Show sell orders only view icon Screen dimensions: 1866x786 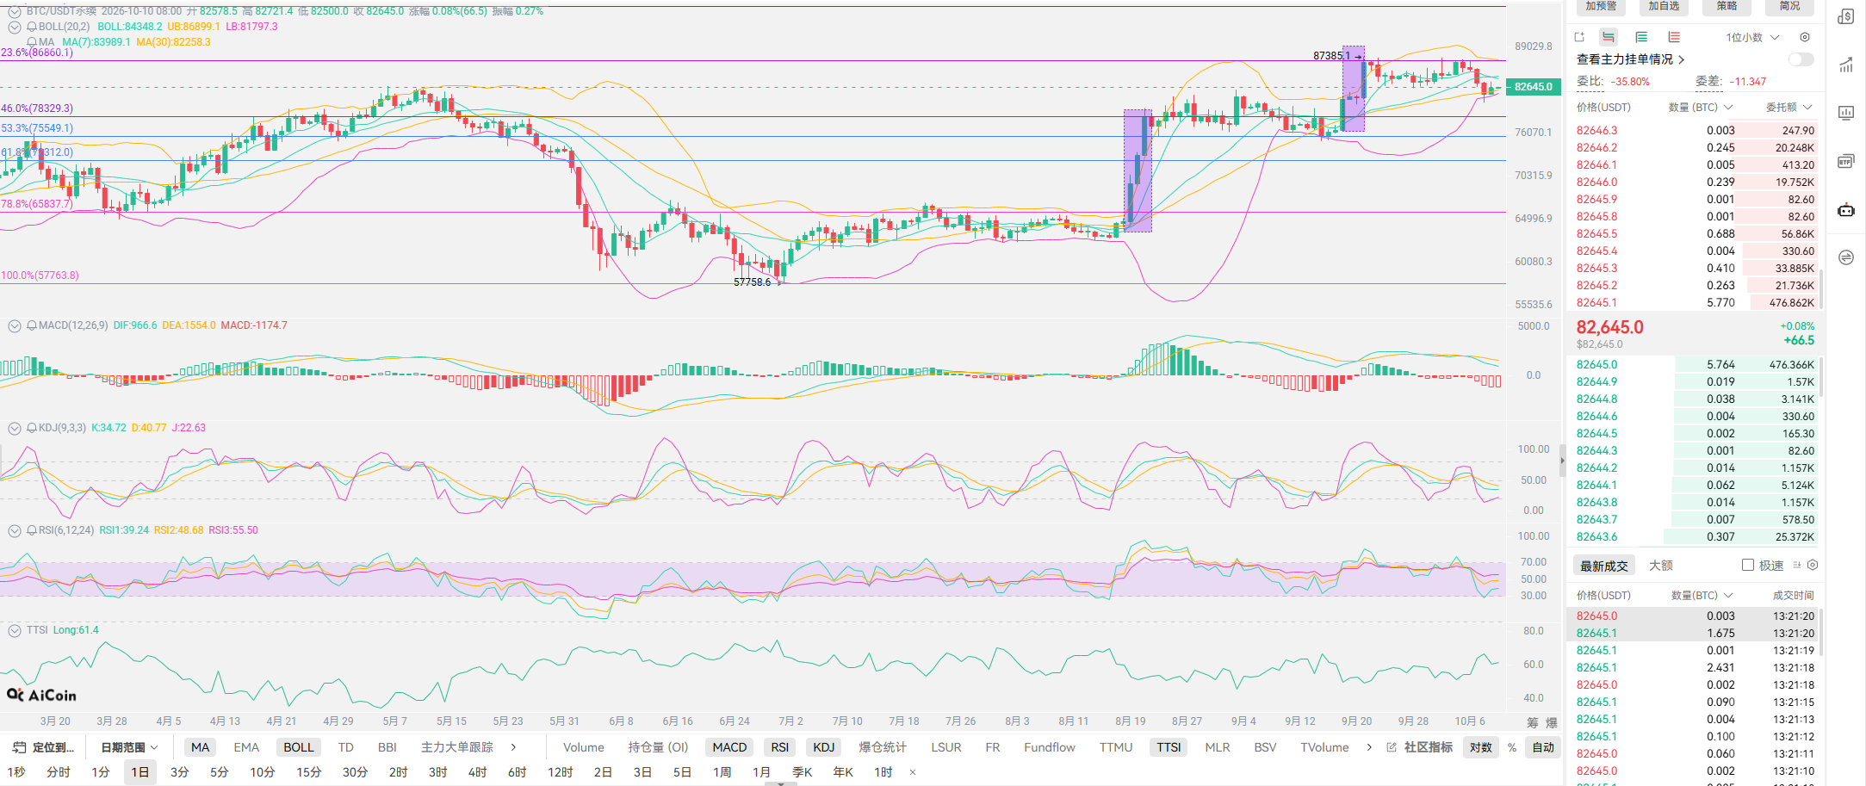coord(1674,37)
